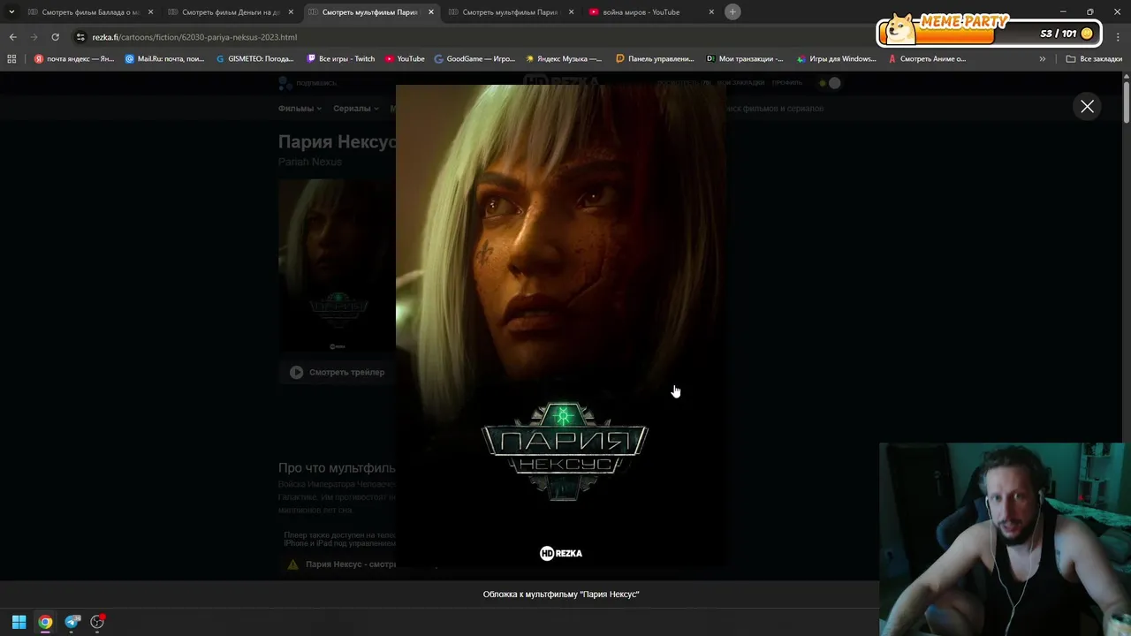Expand the dimmed Фильмы menu

pyautogui.click(x=300, y=109)
